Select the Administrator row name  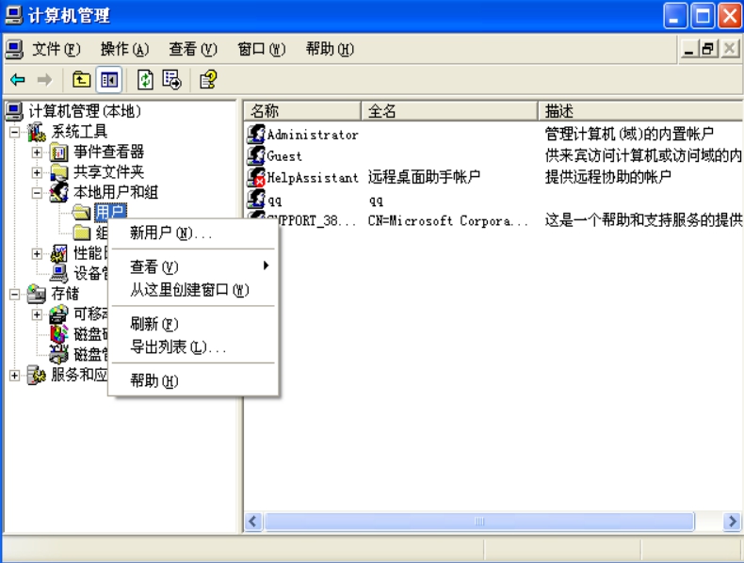pyautogui.click(x=313, y=135)
